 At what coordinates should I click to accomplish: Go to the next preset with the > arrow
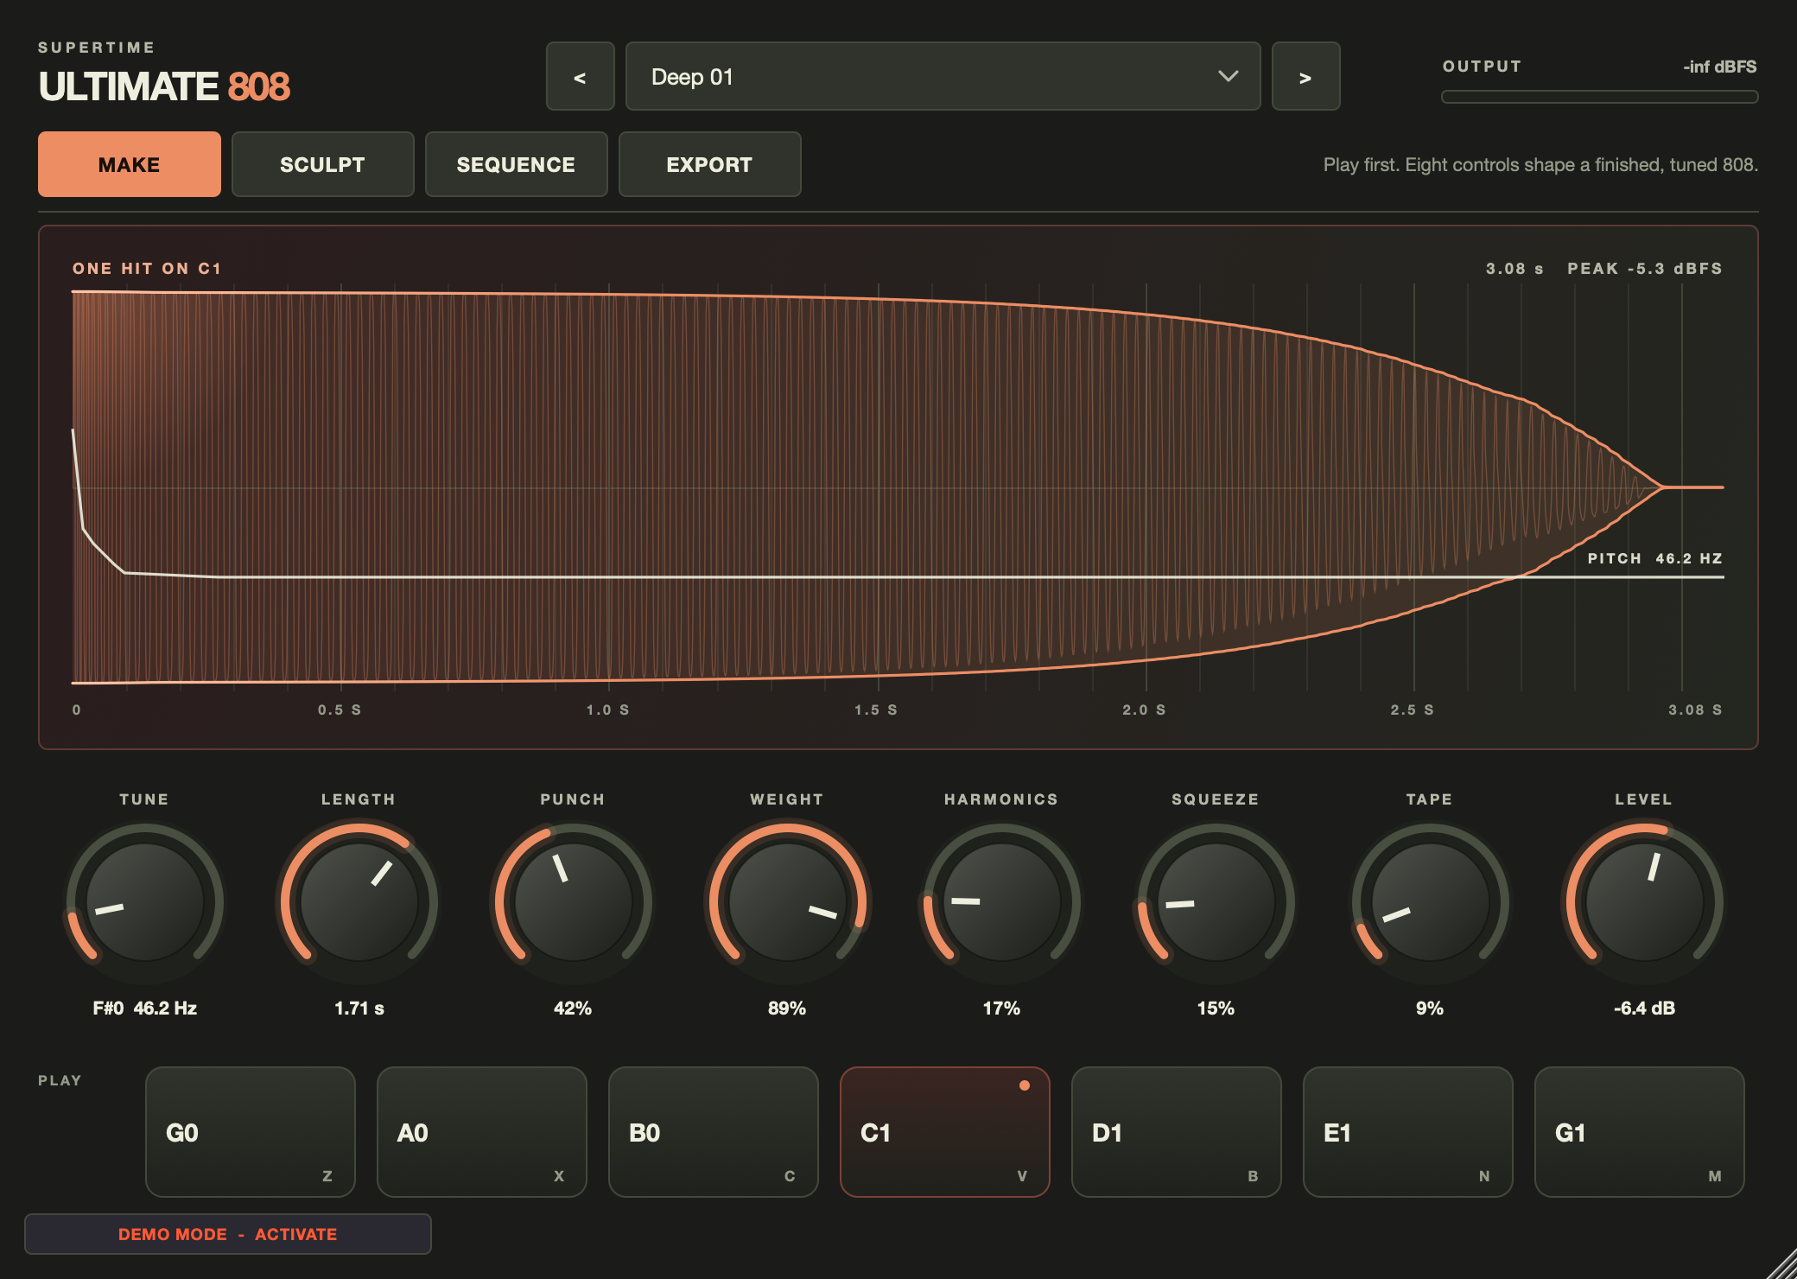1305,77
